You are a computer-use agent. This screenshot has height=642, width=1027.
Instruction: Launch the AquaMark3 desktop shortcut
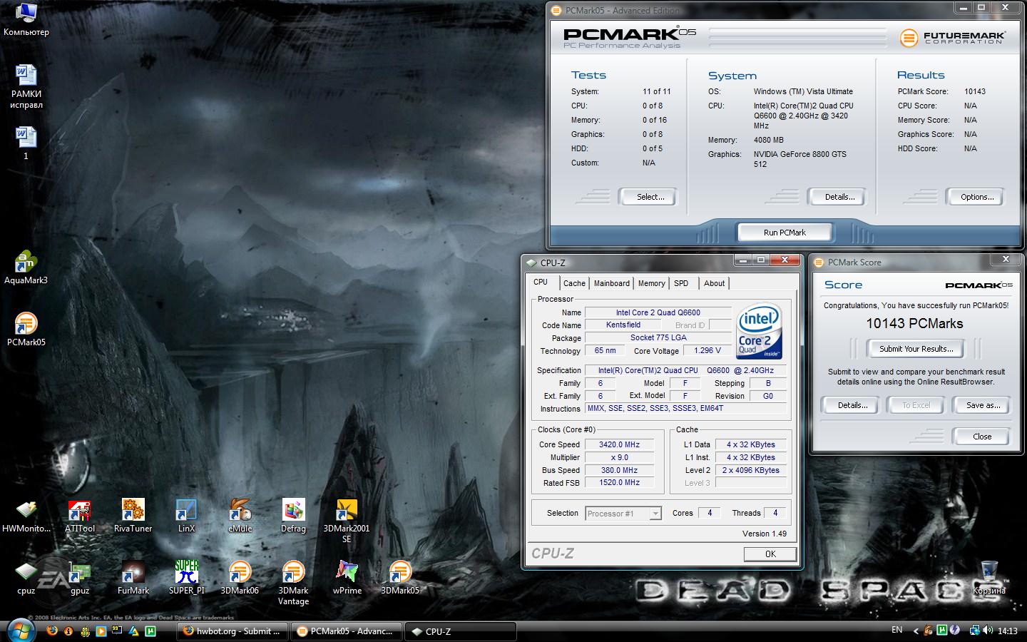[26, 267]
